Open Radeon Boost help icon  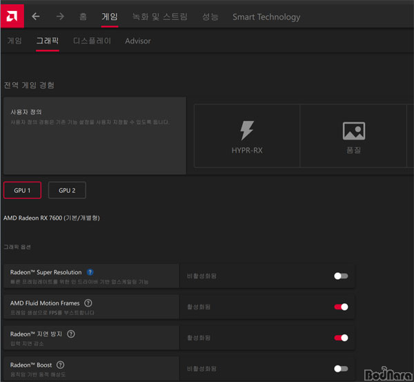point(61,365)
